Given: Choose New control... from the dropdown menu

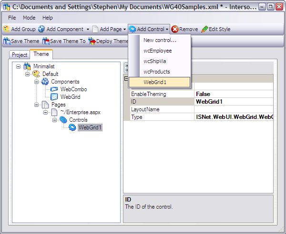Looking at the screenshot, I should click(x=160, y=40).
